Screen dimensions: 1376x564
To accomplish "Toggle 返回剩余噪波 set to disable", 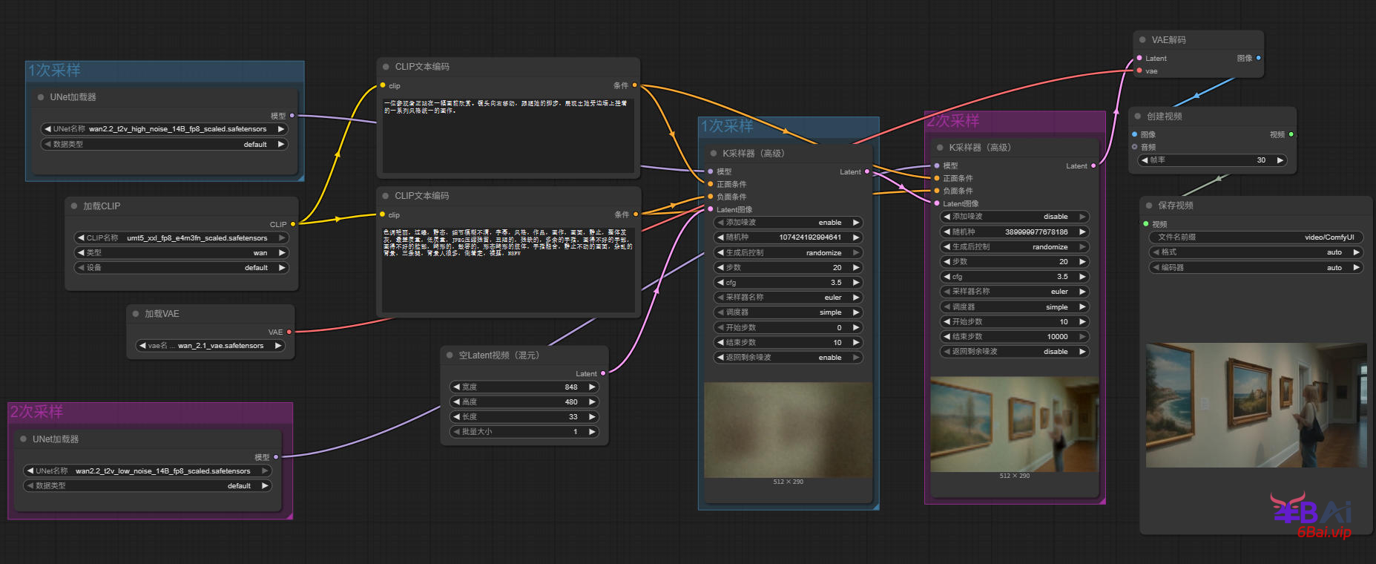I will pos(1014,352).
